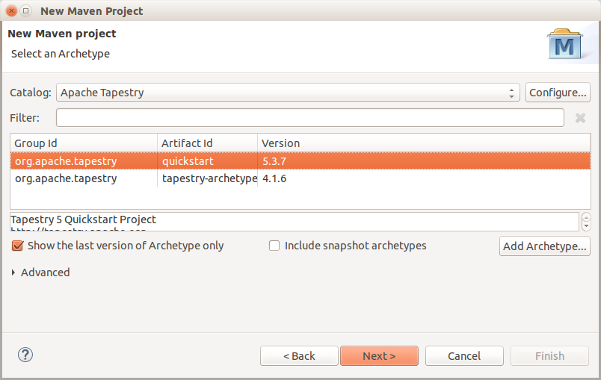This screenshot has width=601, height=380.
Task: Enable 'Include snapshot archetypes' checkbox
Action: point(274,246)
